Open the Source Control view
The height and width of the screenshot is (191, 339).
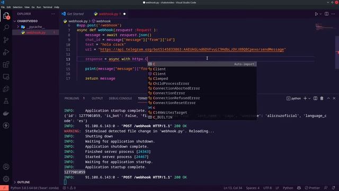6,40
